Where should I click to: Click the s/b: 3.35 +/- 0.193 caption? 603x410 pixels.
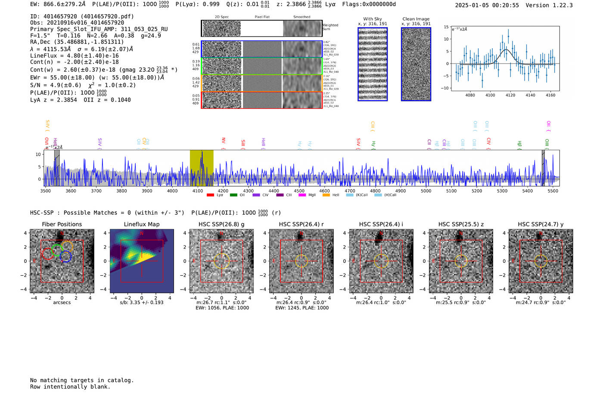tap(142, 302)
